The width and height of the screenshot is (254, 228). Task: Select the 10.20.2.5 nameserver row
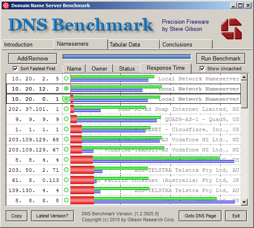click(x=124, y=79)
